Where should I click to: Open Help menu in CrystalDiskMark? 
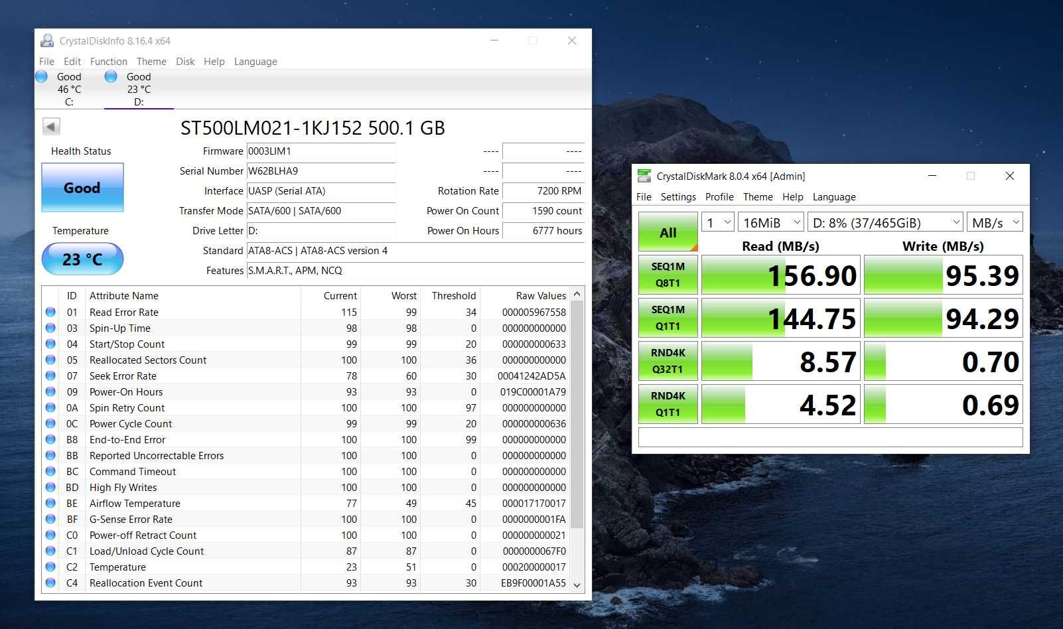pyautogui.click(x=792, y=196)
